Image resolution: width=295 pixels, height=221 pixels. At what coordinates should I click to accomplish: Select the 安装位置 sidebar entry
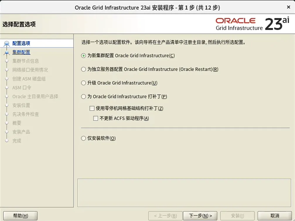tap(7, 105)
